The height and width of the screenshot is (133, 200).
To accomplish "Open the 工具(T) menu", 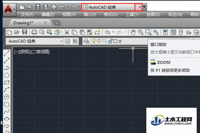I will tap(132, 15).
